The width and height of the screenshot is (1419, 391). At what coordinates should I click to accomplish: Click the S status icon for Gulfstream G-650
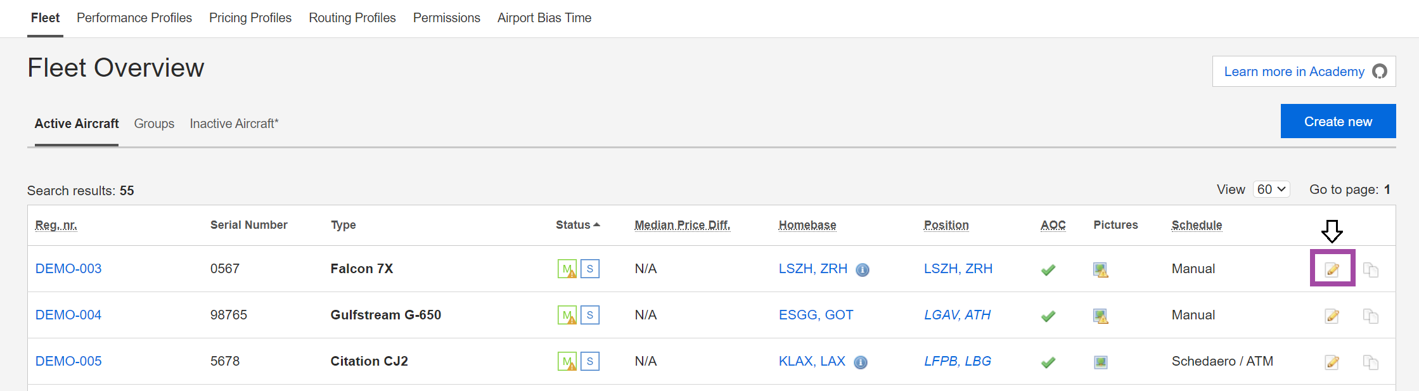[x=590, y=315]
